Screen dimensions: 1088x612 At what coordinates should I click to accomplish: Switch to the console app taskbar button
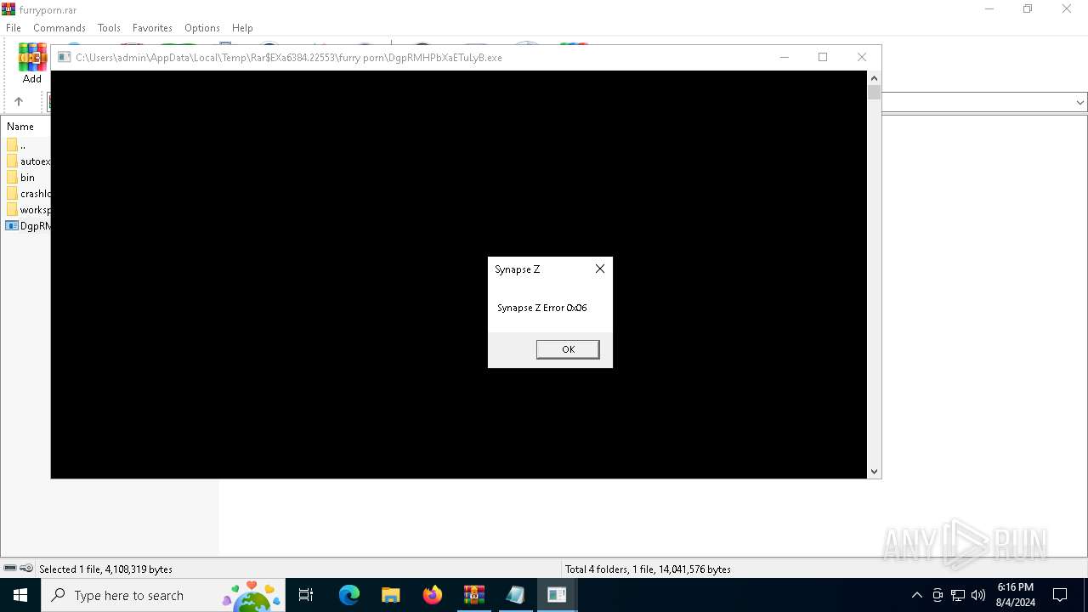[557, 595]
